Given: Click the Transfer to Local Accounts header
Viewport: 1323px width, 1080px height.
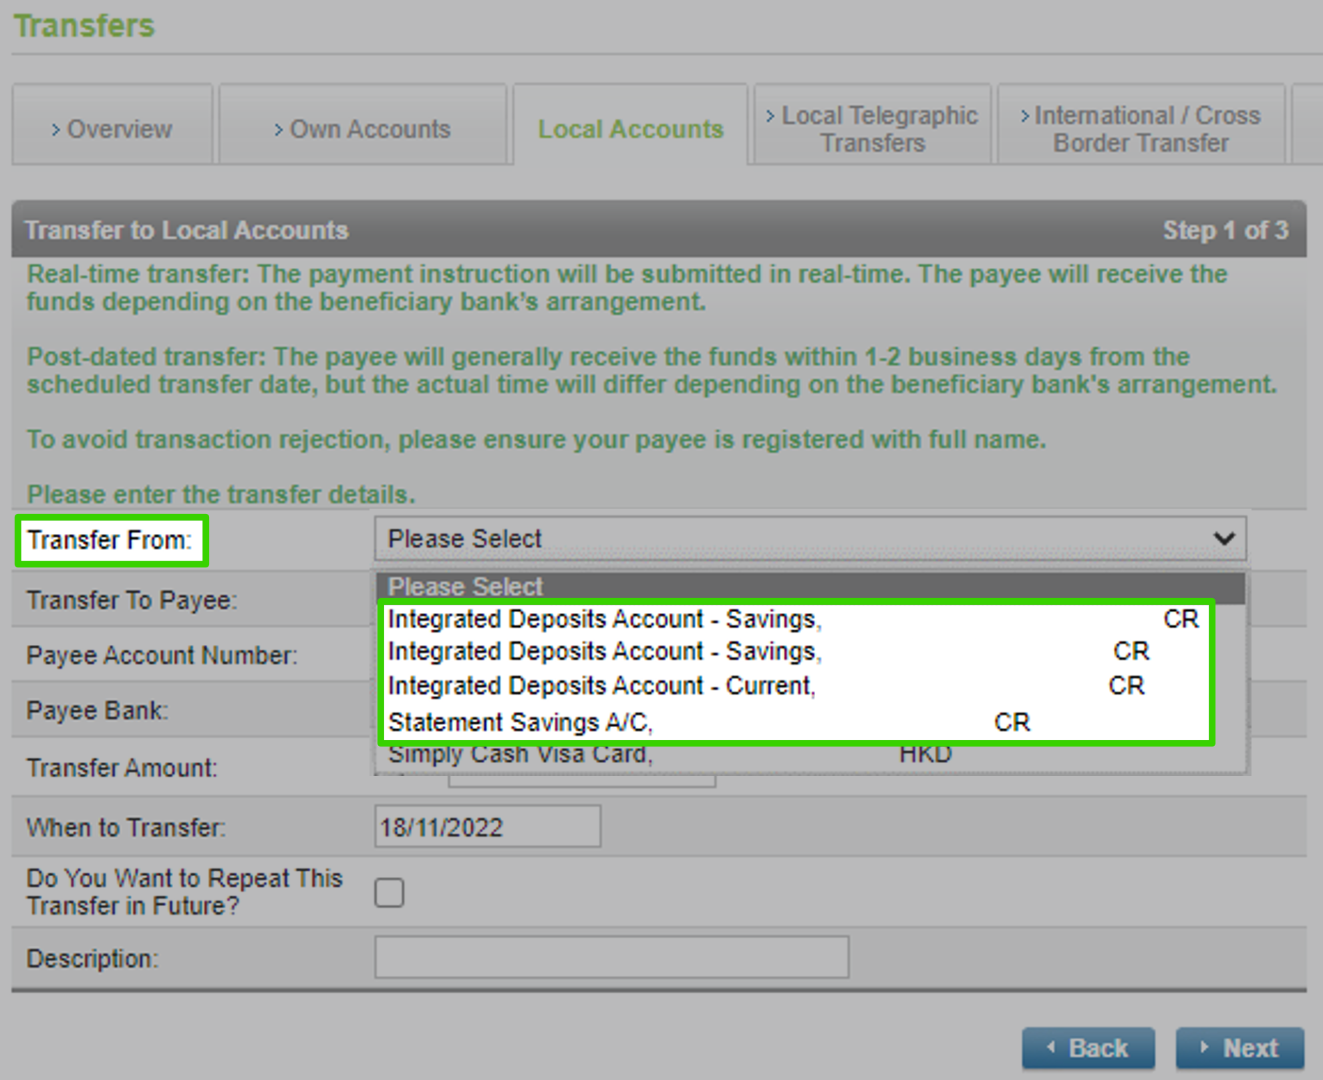Looking at the screenshot, I should pyautogui.click(x=186, y=230).
